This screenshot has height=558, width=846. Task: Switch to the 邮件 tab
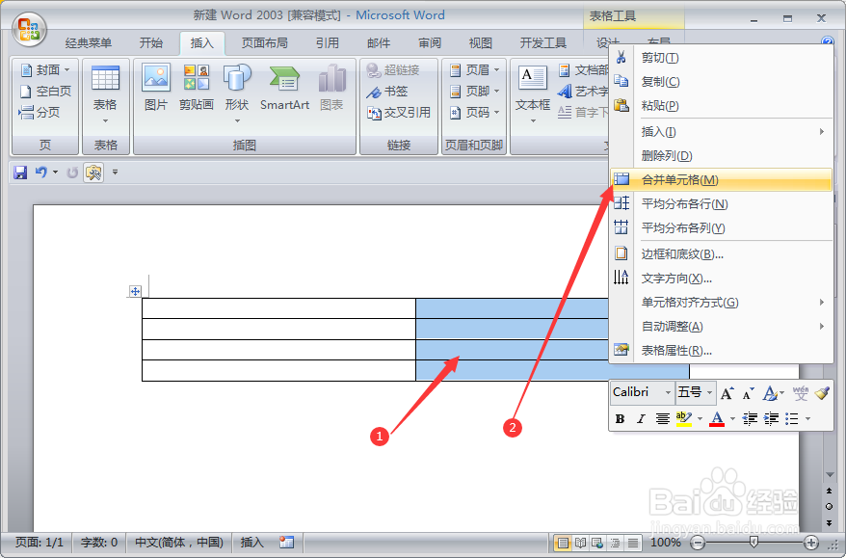(379, 43)
